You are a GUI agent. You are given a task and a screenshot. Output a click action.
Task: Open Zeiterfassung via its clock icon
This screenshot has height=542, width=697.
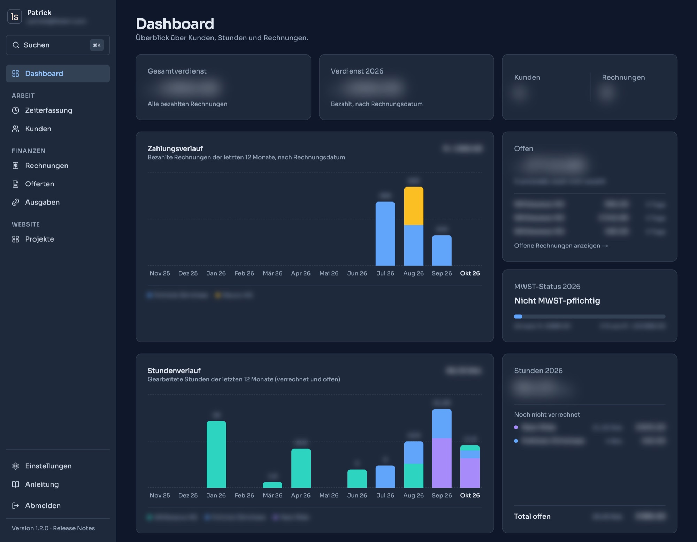[15, 110]
